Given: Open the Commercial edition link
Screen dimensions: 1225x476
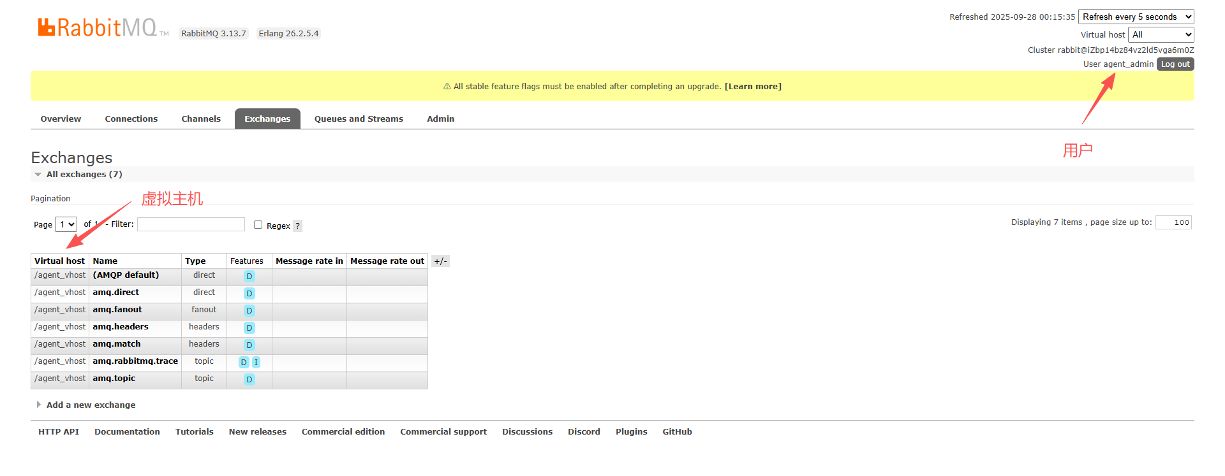Looking at the screenshot, I should pyautogui.click(x=343, y=432).
